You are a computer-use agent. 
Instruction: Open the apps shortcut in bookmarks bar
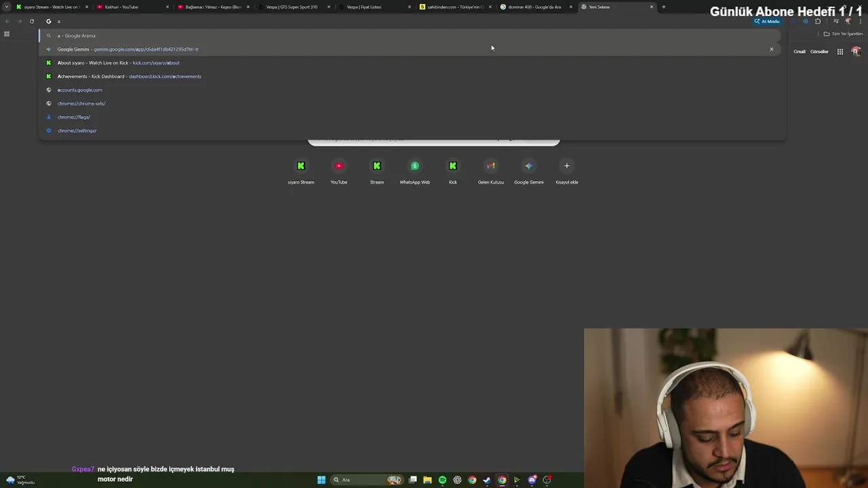[7, 34]
